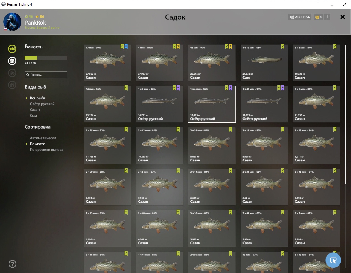Select the 5,926 кг Сазан card
The width and height of the screenshot is (351, 273).
(x=264, y=228)
